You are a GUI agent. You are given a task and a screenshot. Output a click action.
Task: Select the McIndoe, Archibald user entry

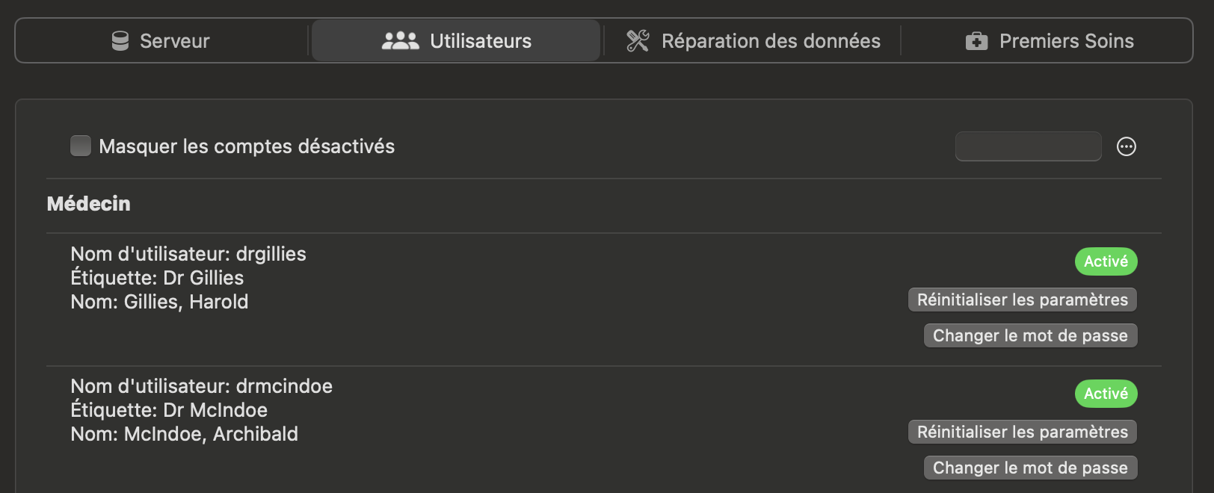[x=604, y=430]
